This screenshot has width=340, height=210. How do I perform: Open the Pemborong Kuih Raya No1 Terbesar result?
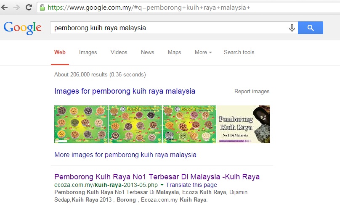(x=157, y=177)
